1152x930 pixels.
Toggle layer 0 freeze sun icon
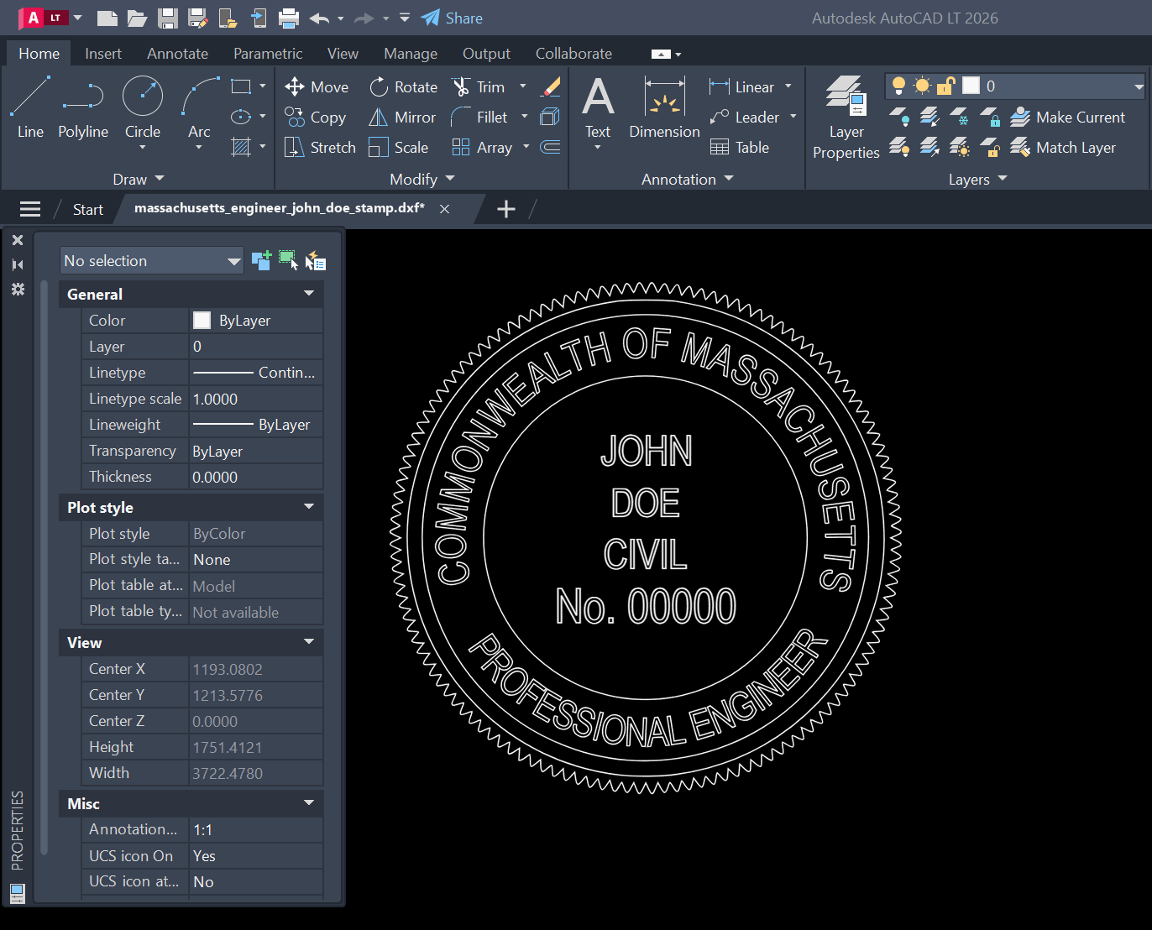pos(923,86)
